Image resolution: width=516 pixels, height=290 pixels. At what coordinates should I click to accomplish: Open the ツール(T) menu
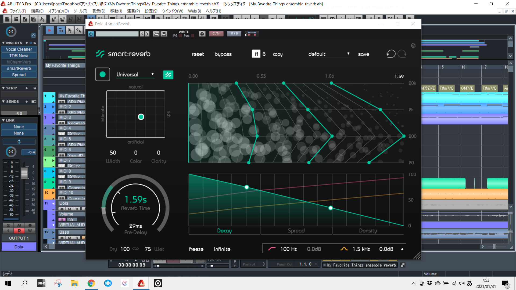click(80, 11)
